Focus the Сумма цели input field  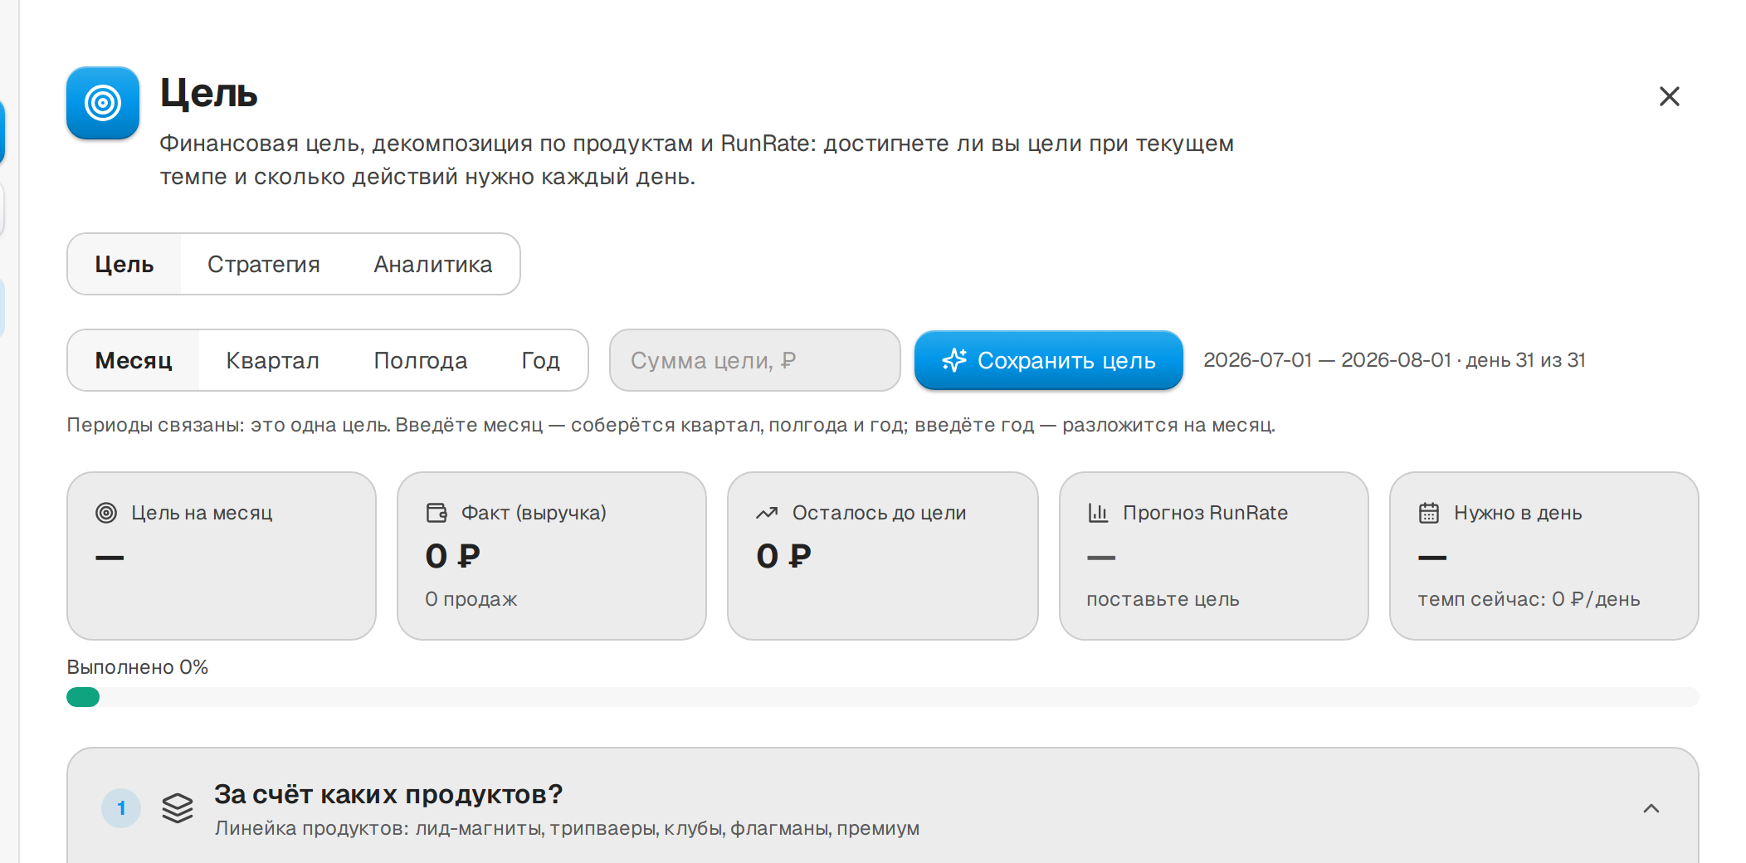(755, 360)
